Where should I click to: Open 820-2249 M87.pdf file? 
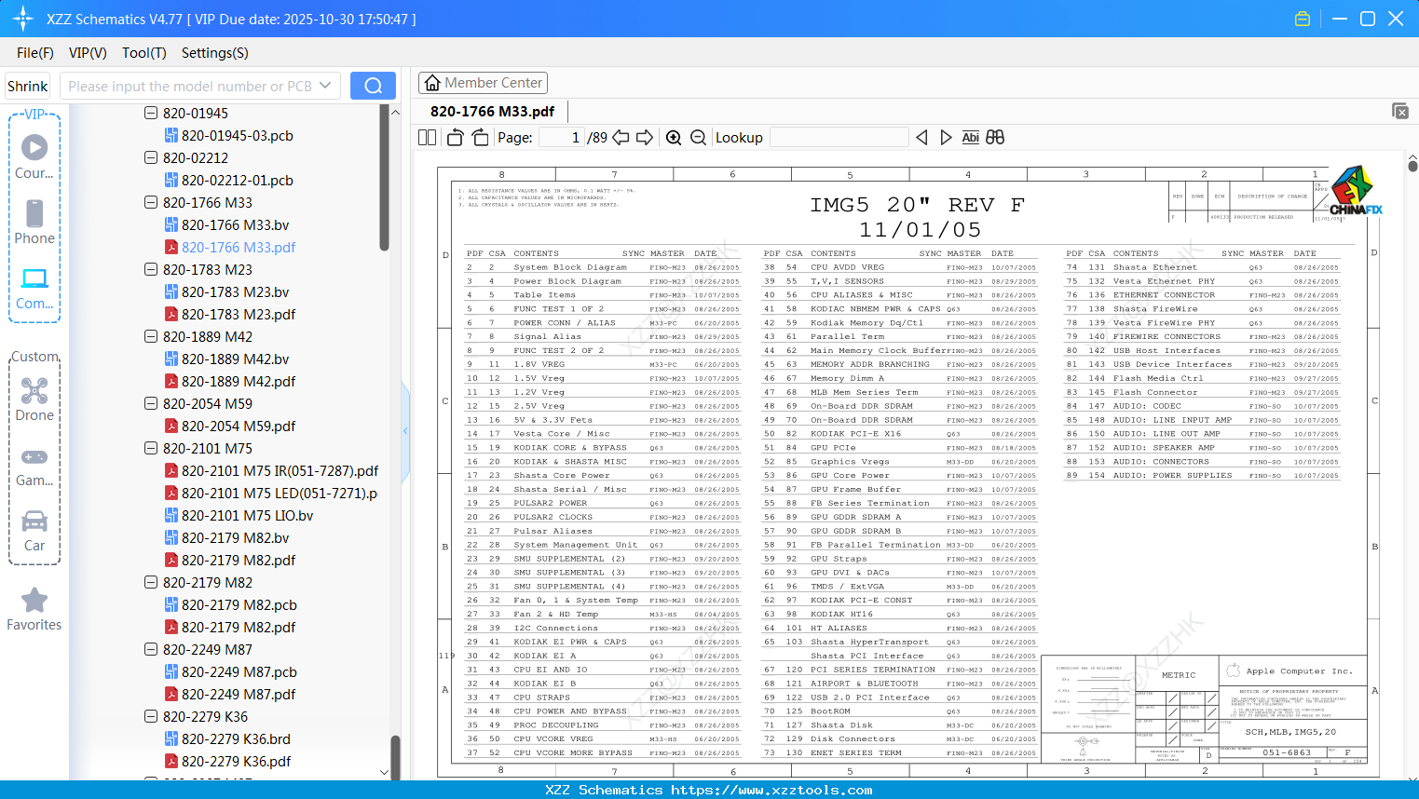coord(239,694)
